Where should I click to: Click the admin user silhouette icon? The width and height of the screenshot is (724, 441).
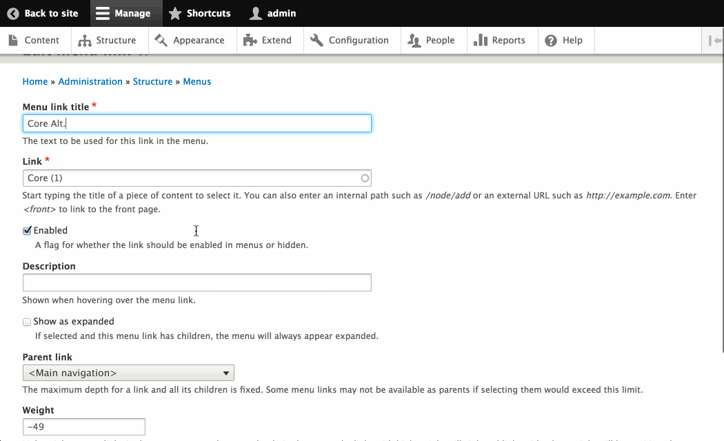255,13
